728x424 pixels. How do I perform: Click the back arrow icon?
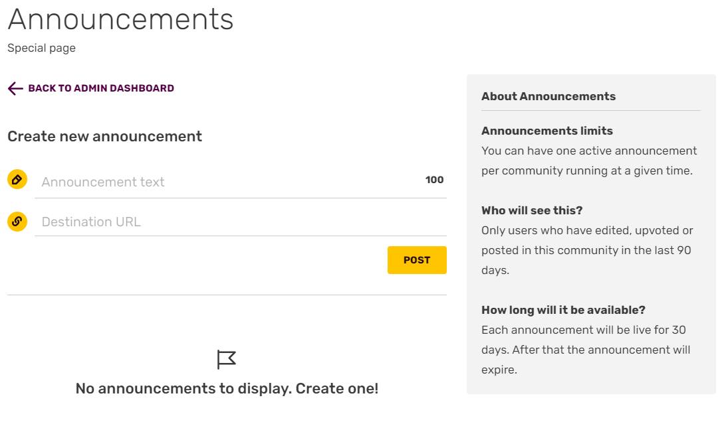[x=15, y=88]
